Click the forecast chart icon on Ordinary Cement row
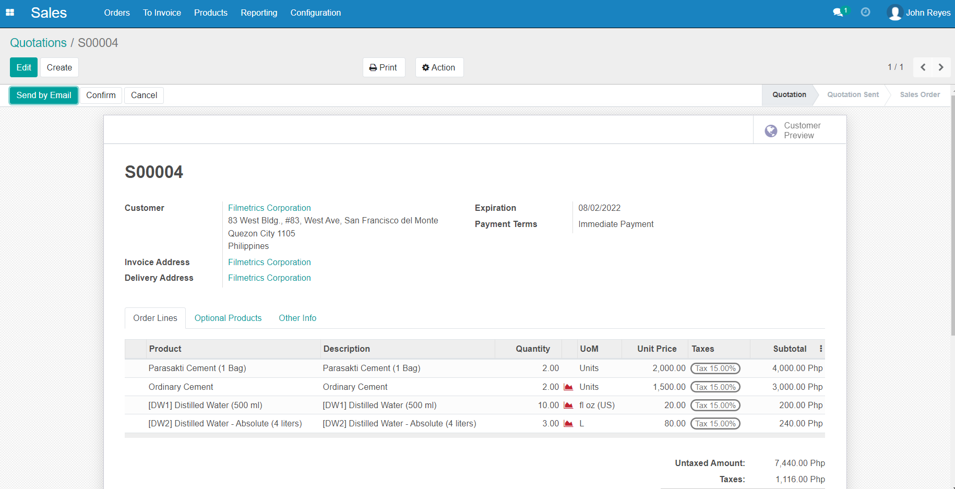Screen dimensions: 955x489 pyautogui.click(x=568, y=387)
